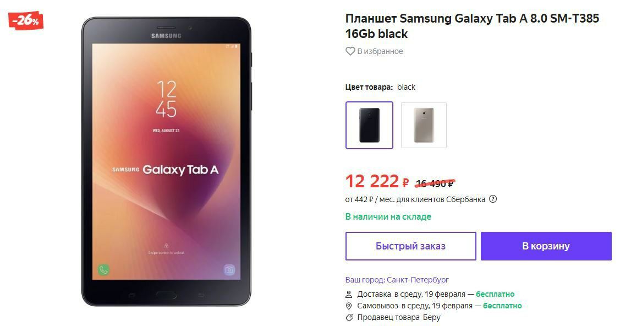Open the main Samsung tablet product image
Image resolution: width=642 pixels, height=326 pixels.
(x=166, y=161)
